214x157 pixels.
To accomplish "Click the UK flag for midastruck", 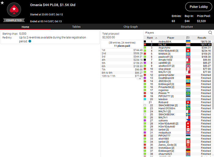I will tap(188, 133).
